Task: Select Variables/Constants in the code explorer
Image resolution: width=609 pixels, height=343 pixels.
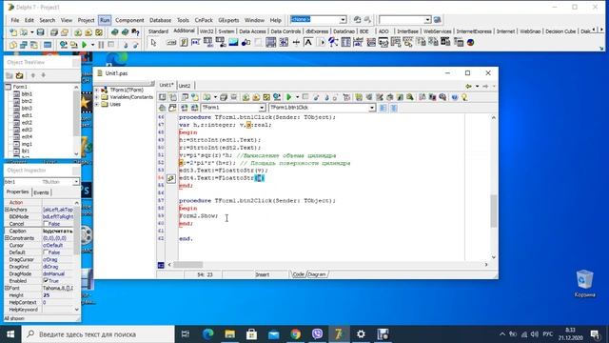Action: pyautogui.click(x=131, y=97)
